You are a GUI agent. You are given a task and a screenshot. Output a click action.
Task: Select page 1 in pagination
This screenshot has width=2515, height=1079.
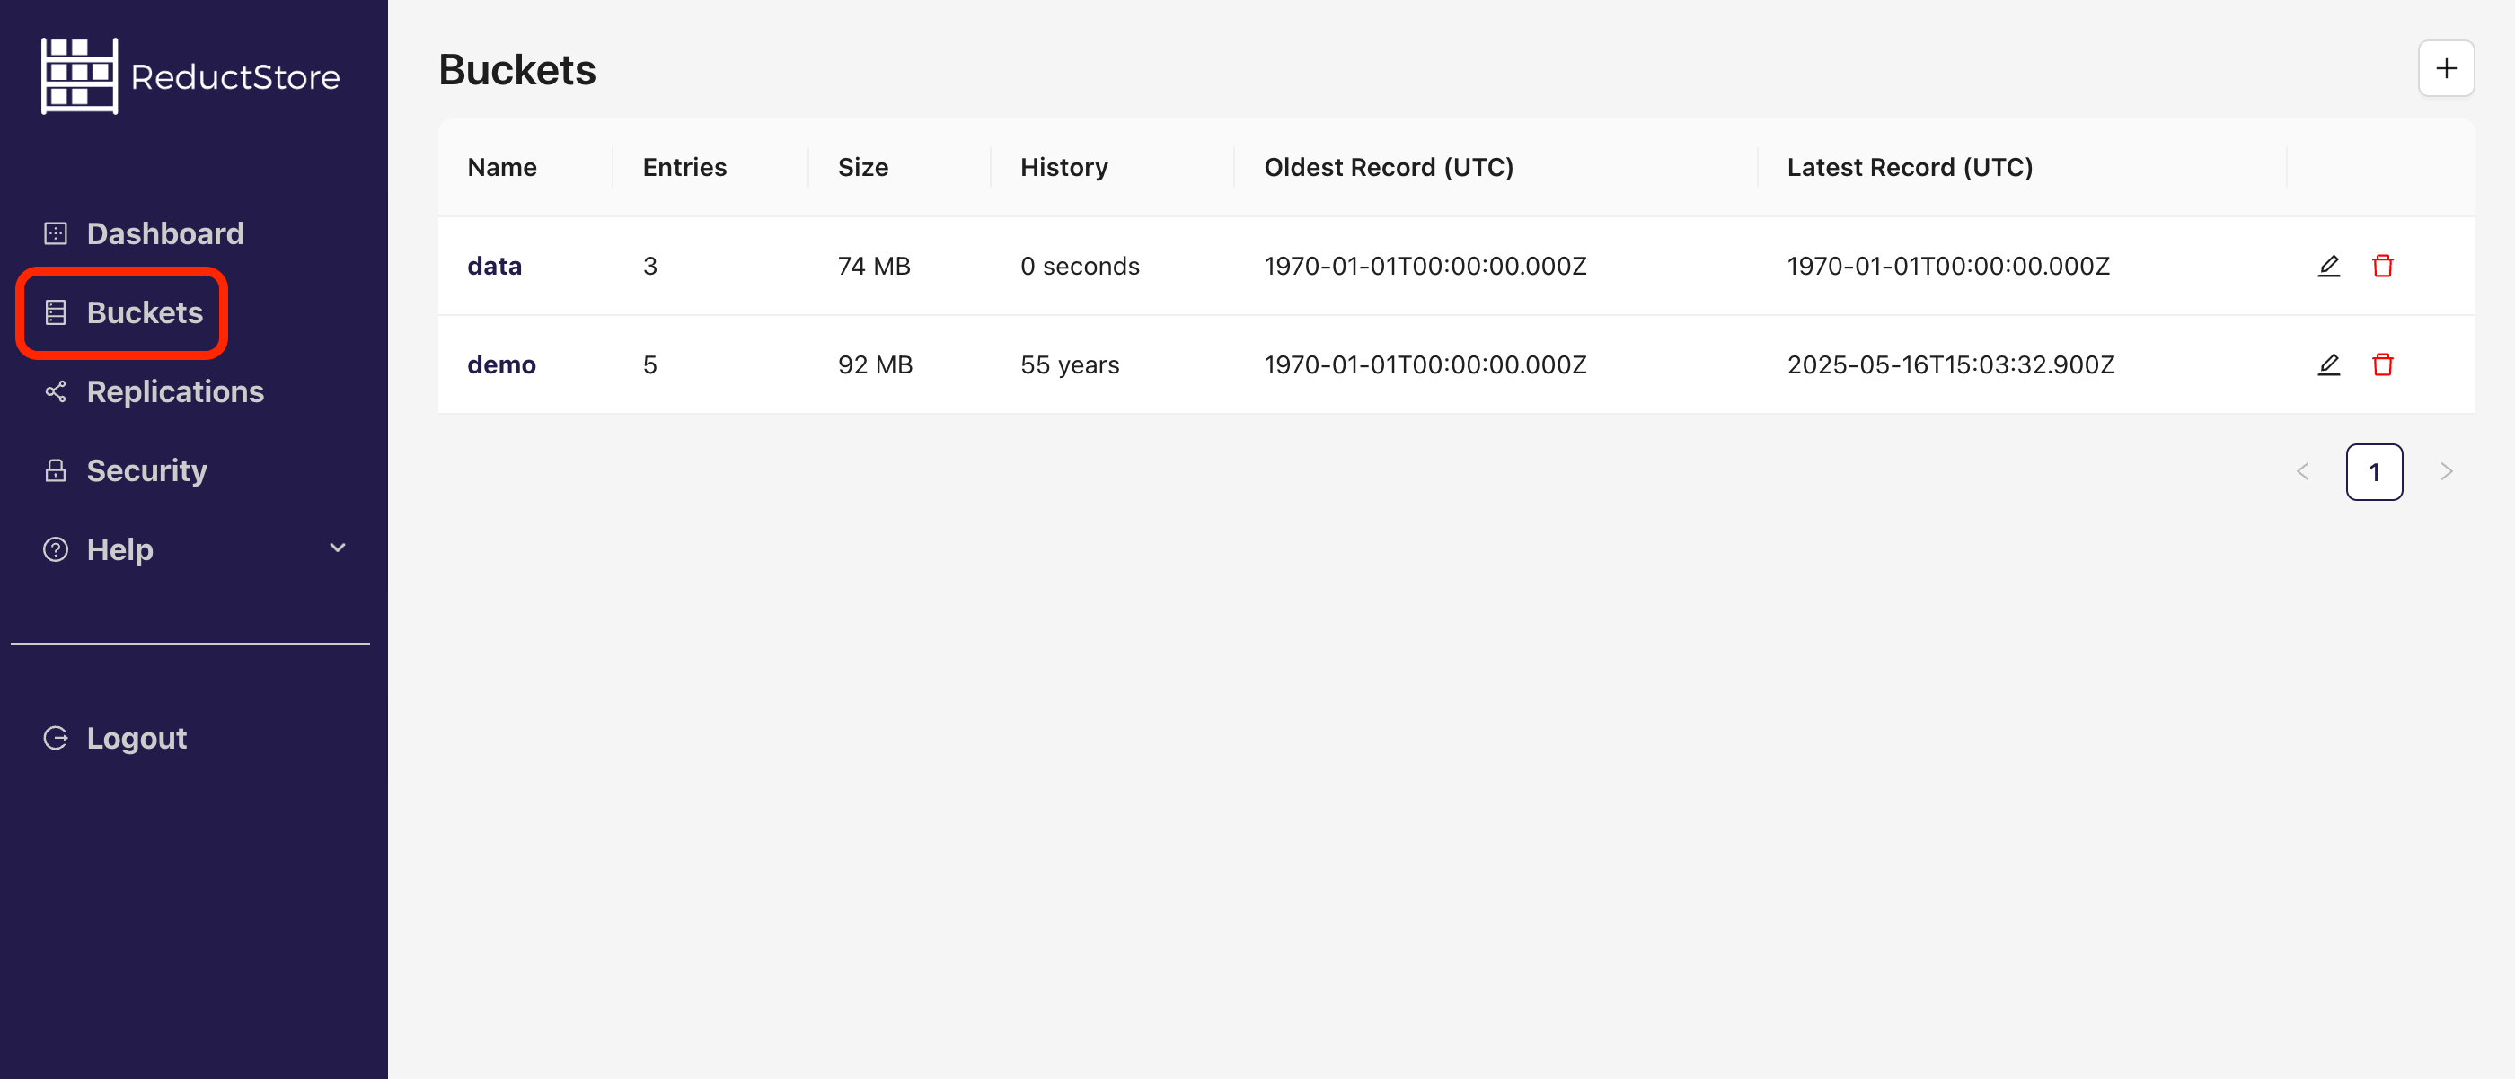click(2374, 471)
